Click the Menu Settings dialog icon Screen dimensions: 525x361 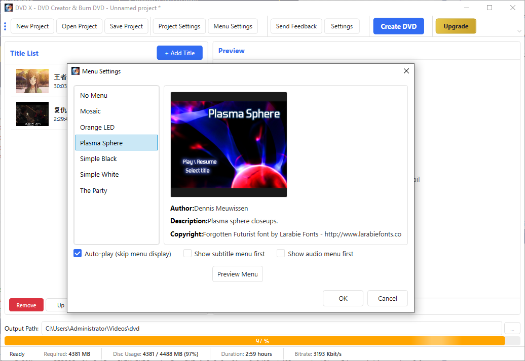tap(76, 71)
